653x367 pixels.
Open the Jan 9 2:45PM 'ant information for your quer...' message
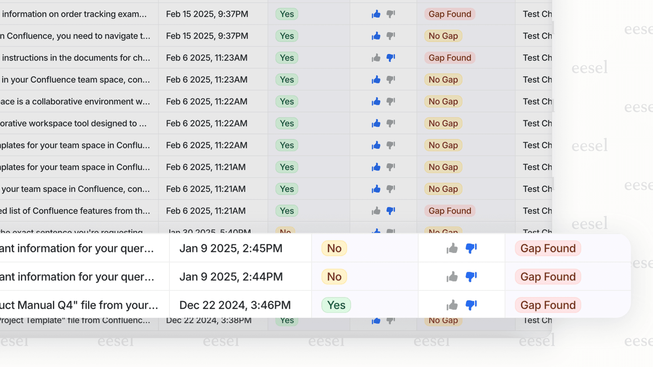[77, 248]
